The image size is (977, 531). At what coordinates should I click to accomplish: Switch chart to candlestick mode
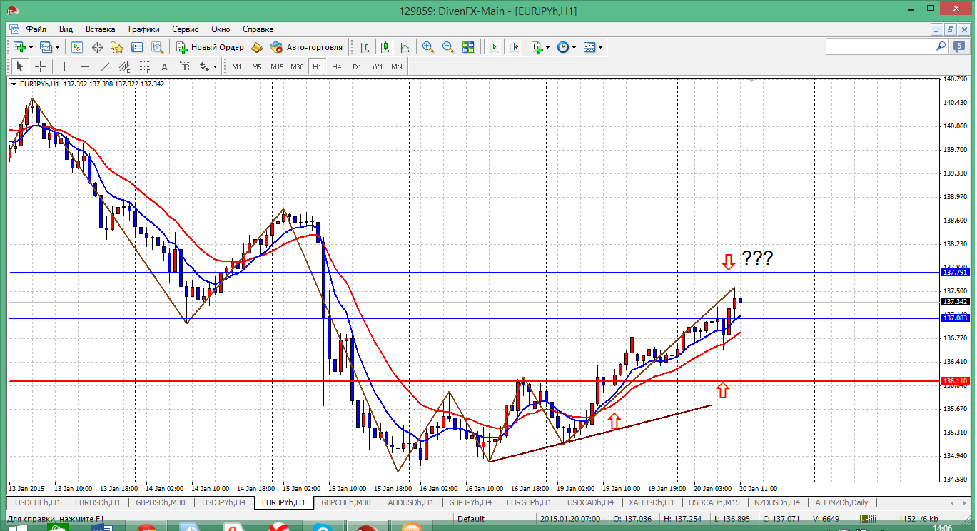coord(385,47)
